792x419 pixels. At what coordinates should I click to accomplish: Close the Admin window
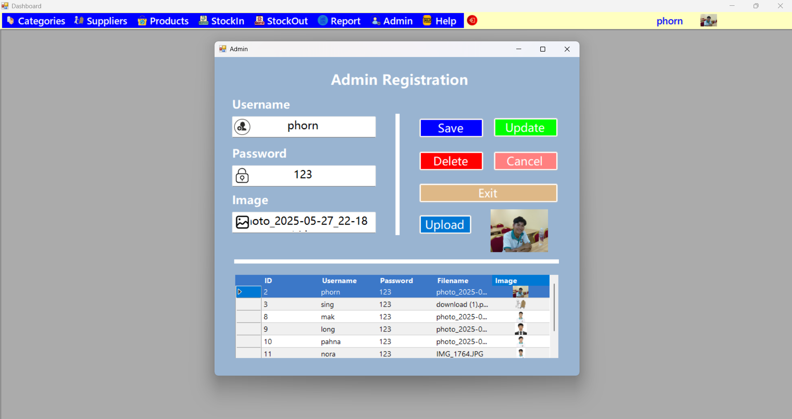pos(567,49)
